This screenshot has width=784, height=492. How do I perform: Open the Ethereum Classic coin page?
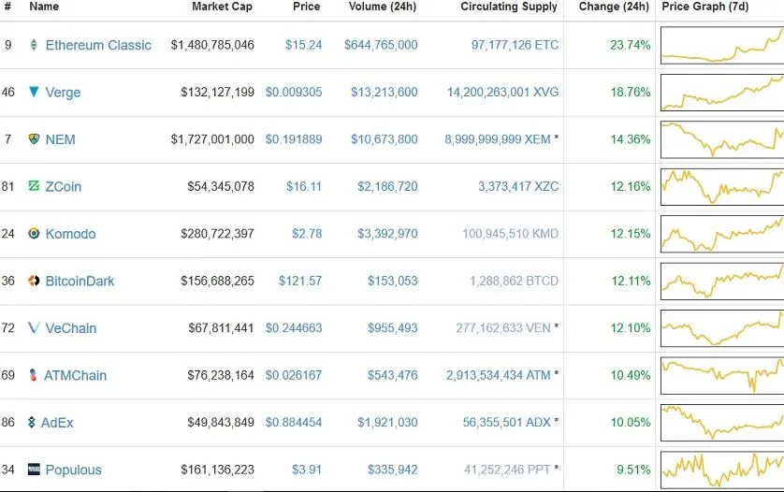(98, 45)
